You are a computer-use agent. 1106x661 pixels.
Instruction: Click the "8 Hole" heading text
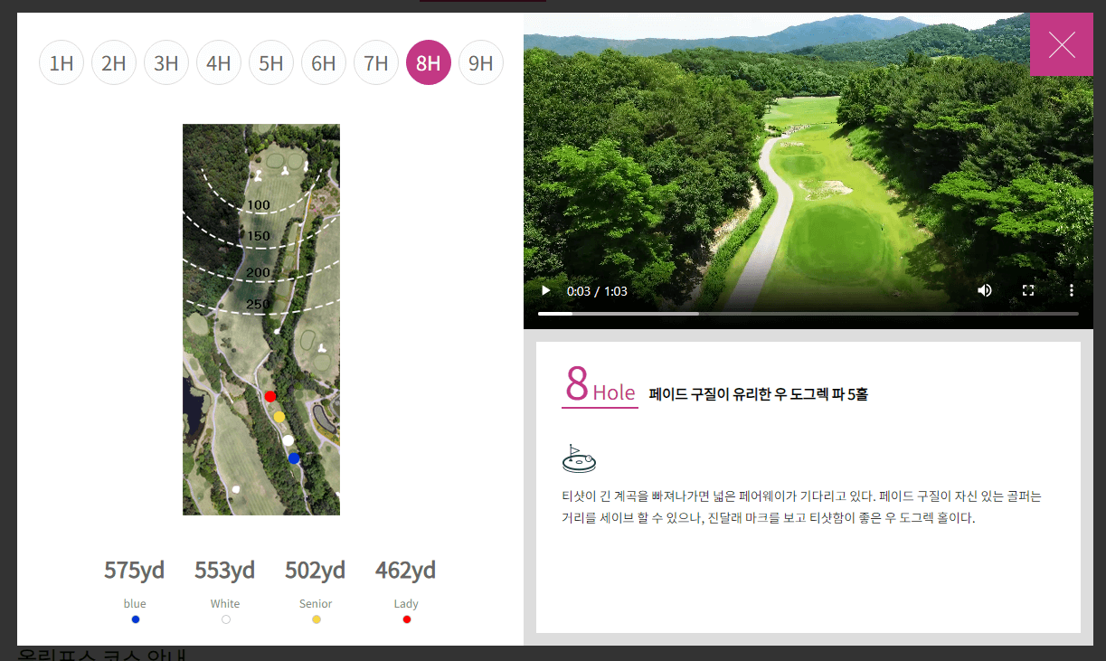[x=599, y=391]
